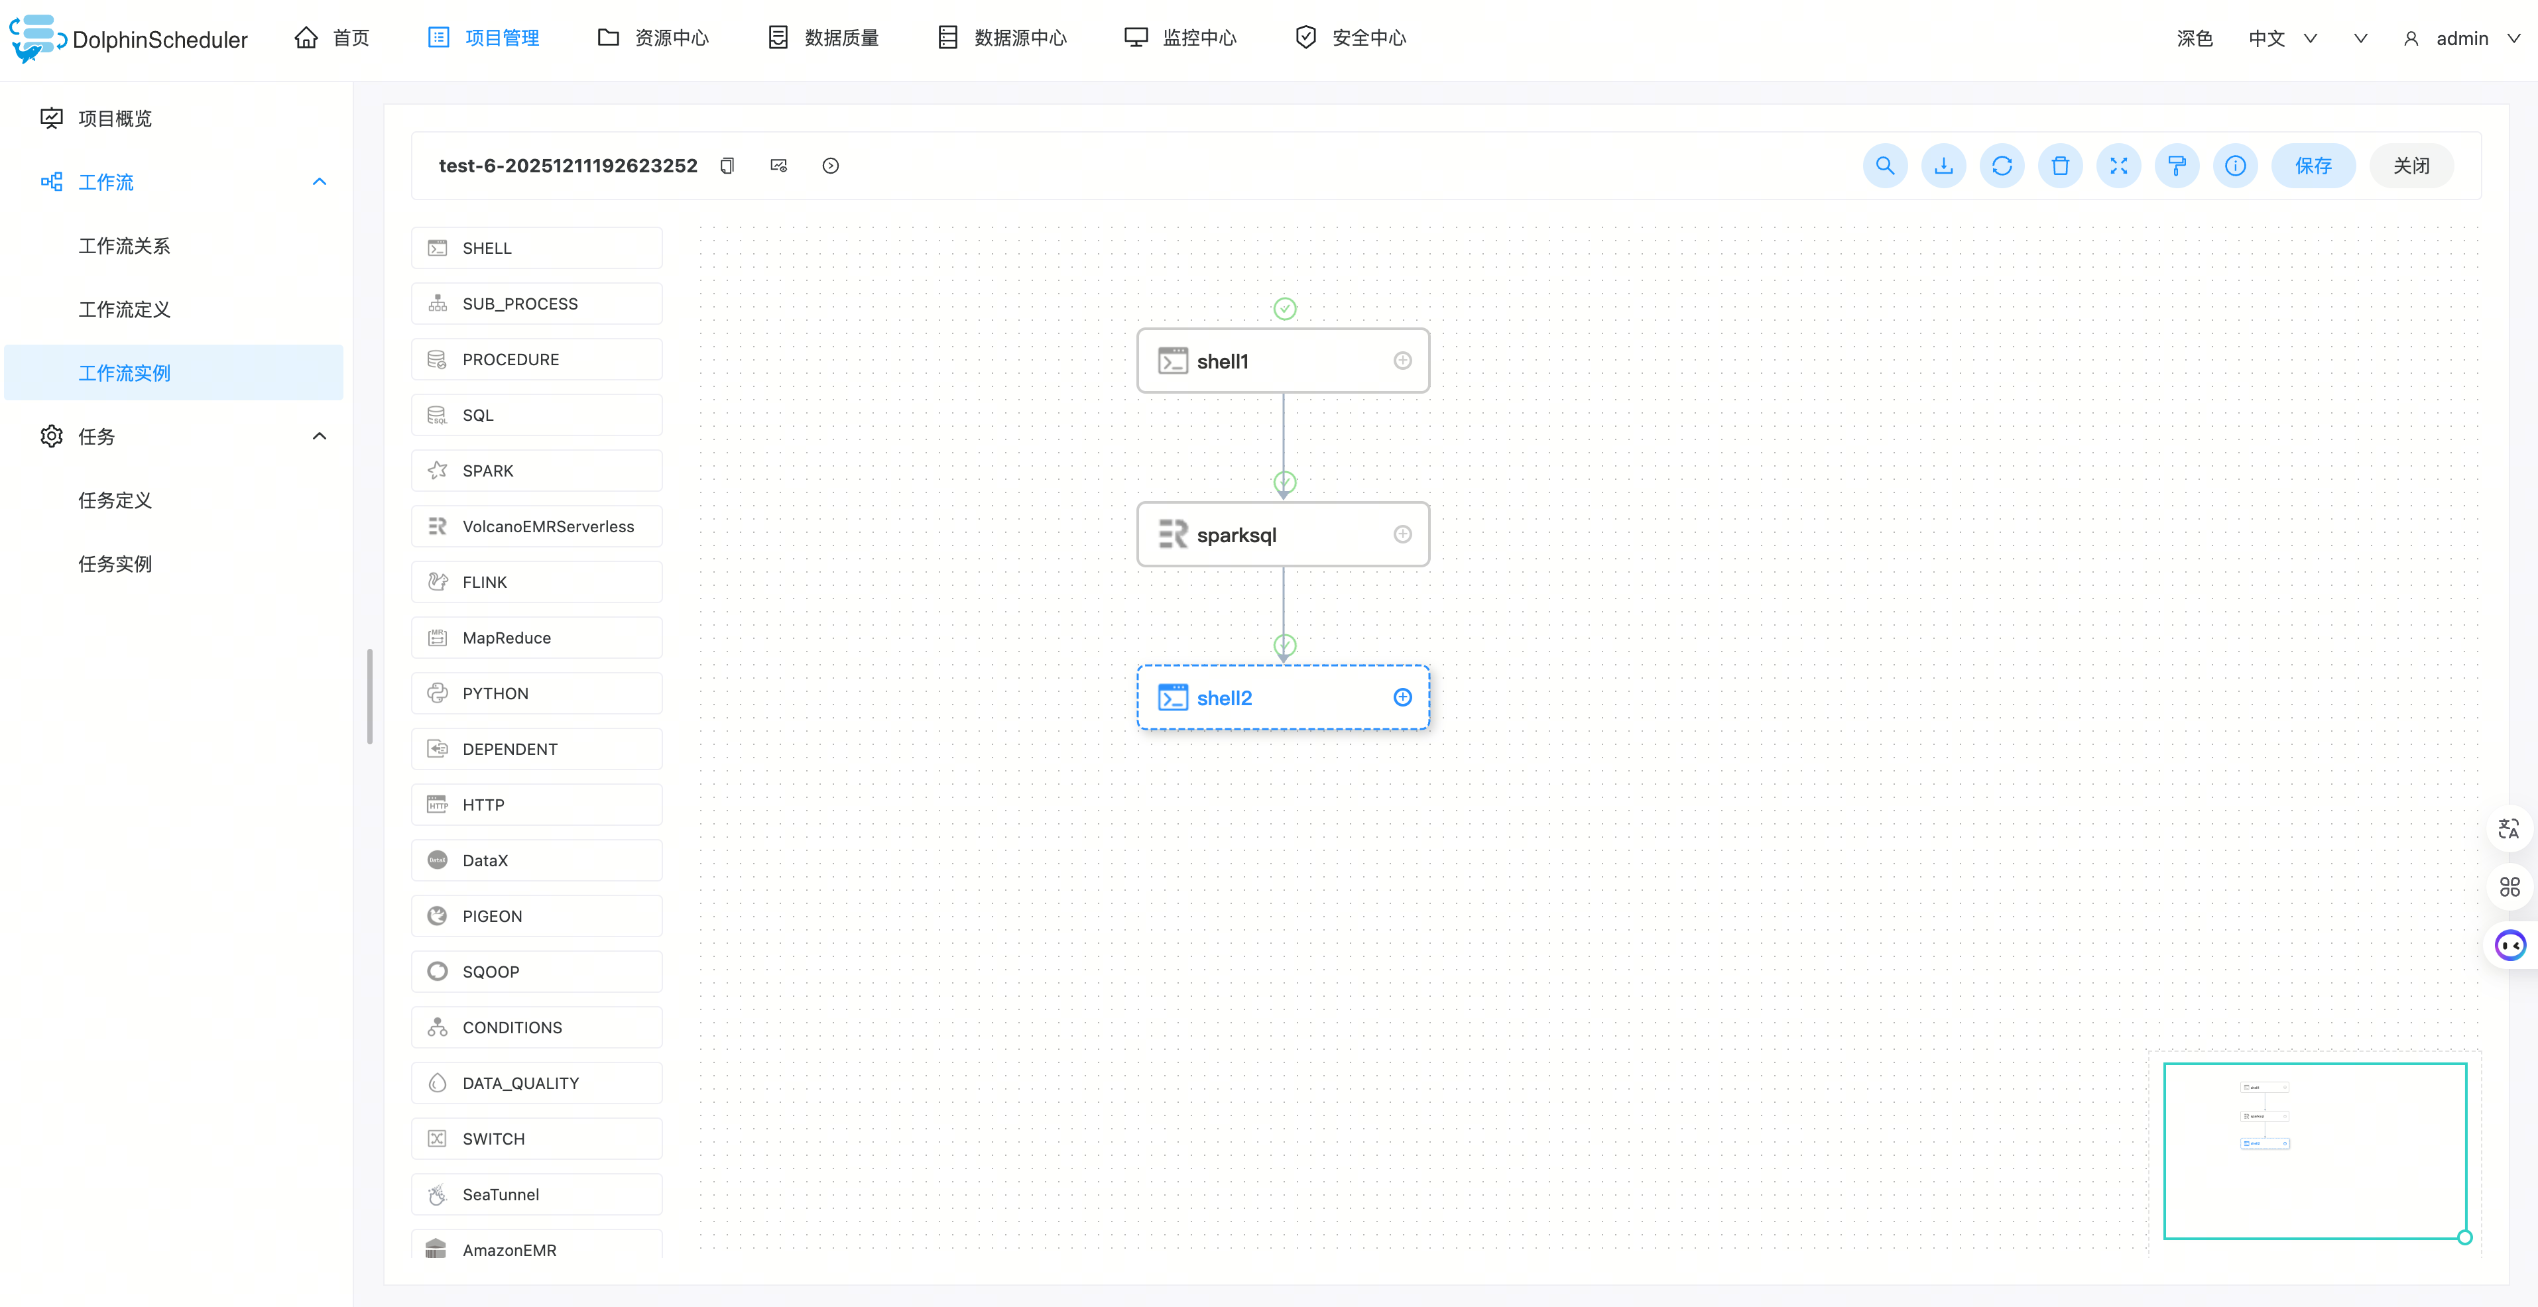Click the format DAG paint-roller icon
The width and height of the screenshot is (2538, 1307).
(x=2177, y=166)
